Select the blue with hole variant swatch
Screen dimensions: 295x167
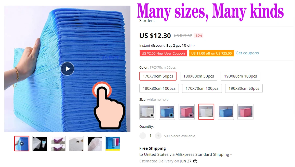(x=167, y=112)
